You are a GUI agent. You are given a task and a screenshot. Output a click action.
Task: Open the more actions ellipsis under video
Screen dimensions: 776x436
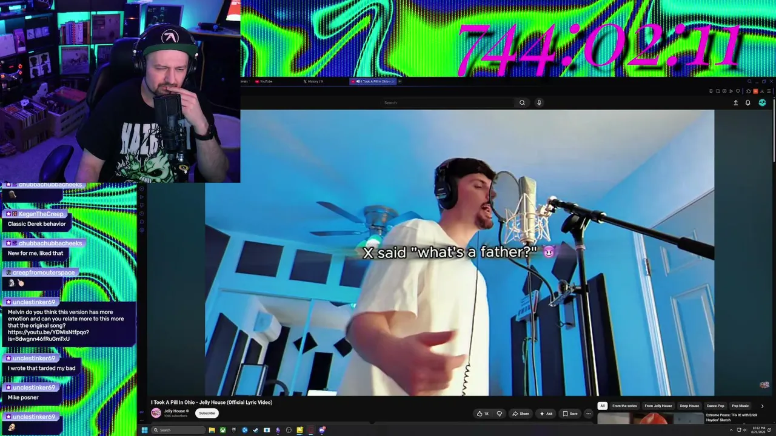588,414
